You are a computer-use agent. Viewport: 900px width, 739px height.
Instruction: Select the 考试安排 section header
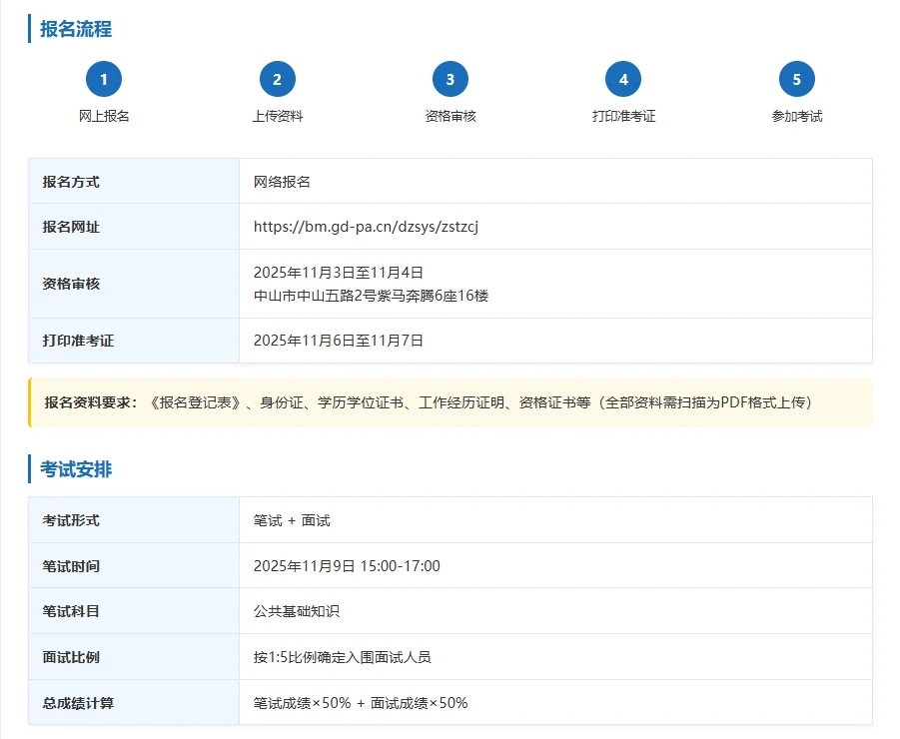[75, 468]
